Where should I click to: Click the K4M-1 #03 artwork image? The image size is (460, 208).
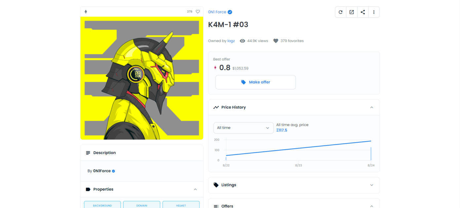tap(142, 78)
